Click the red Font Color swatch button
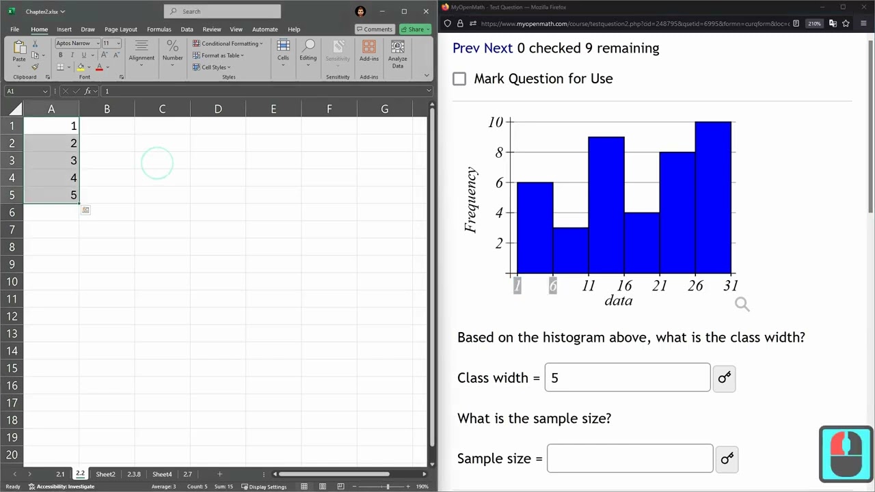 [x=99, y=67]
